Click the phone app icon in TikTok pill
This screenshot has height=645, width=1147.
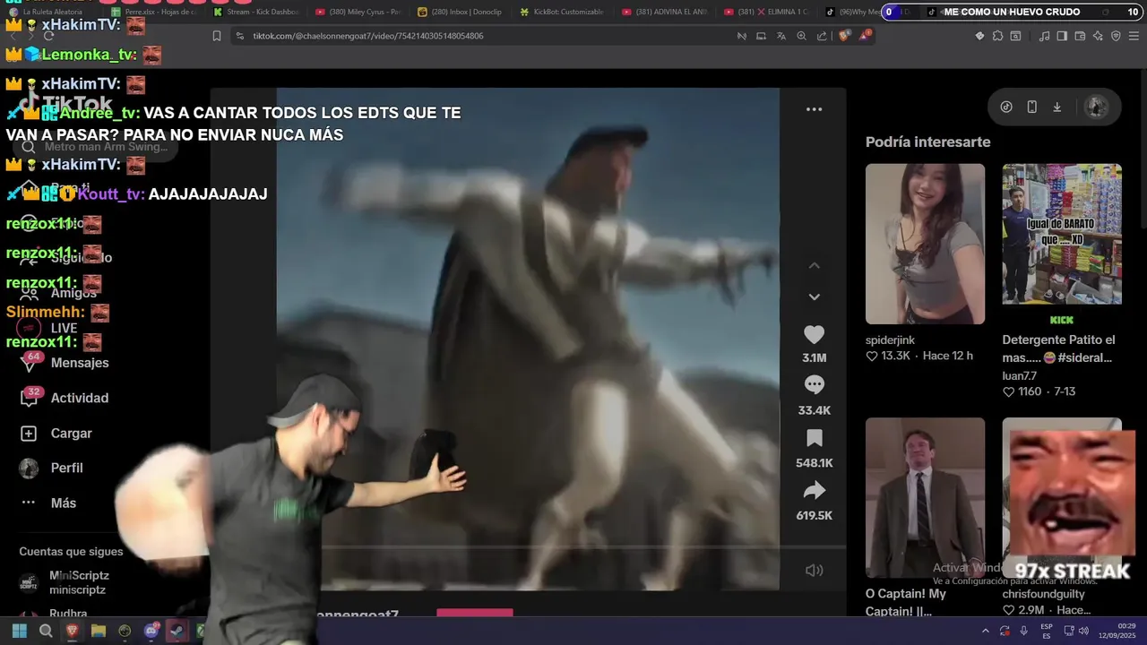coord(1031,107)
